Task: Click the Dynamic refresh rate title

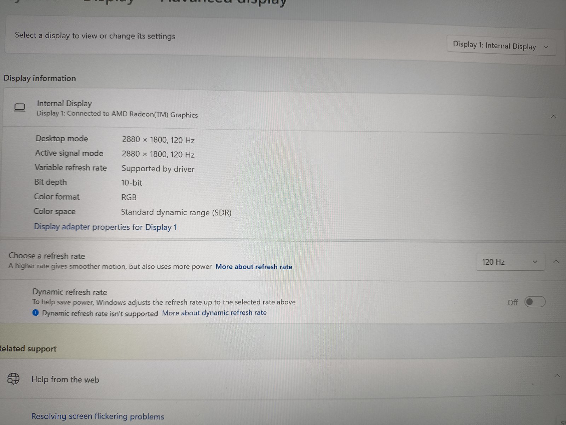Action: pos(70,292)
